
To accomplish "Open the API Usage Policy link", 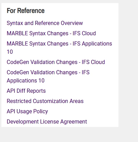I will (27, 111).
